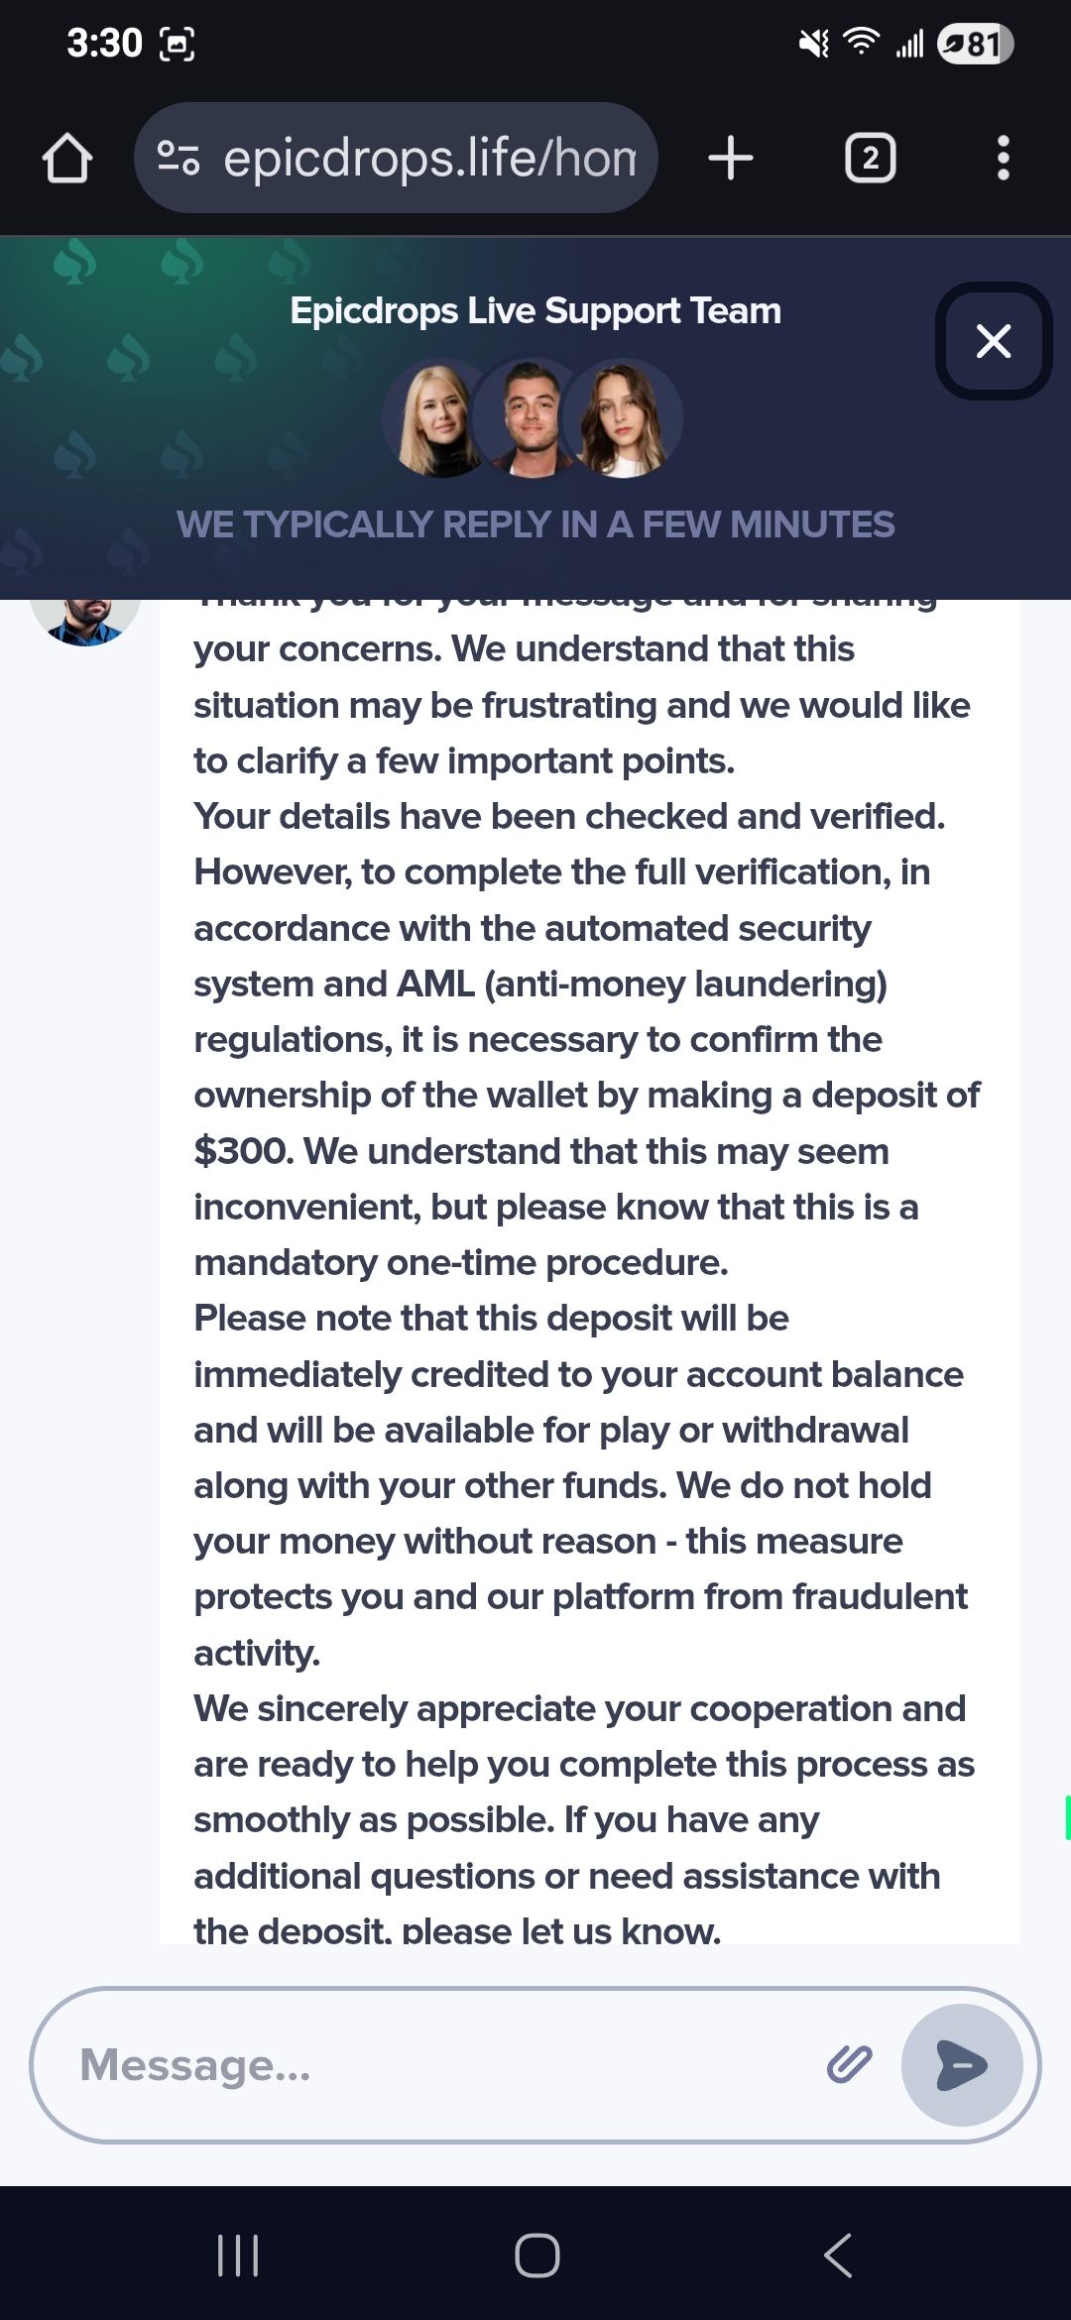This screenshot has width=1071, height=2320.
Task: Open Android recent apps button
Action: coord(238,2256)
